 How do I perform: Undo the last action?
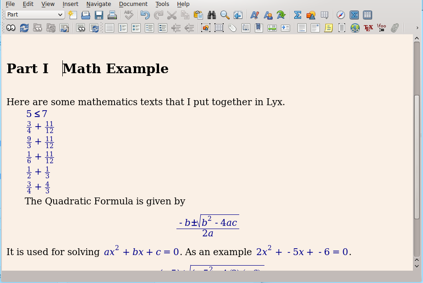click(145, 15)
